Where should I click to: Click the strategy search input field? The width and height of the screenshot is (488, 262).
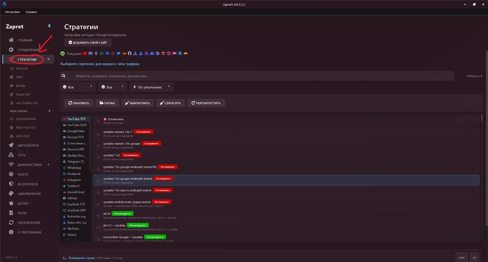point(257,76)
